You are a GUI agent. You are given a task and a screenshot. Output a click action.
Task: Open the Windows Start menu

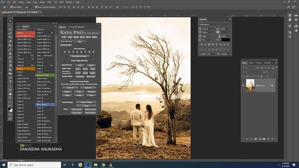click(x=4, y=165)
